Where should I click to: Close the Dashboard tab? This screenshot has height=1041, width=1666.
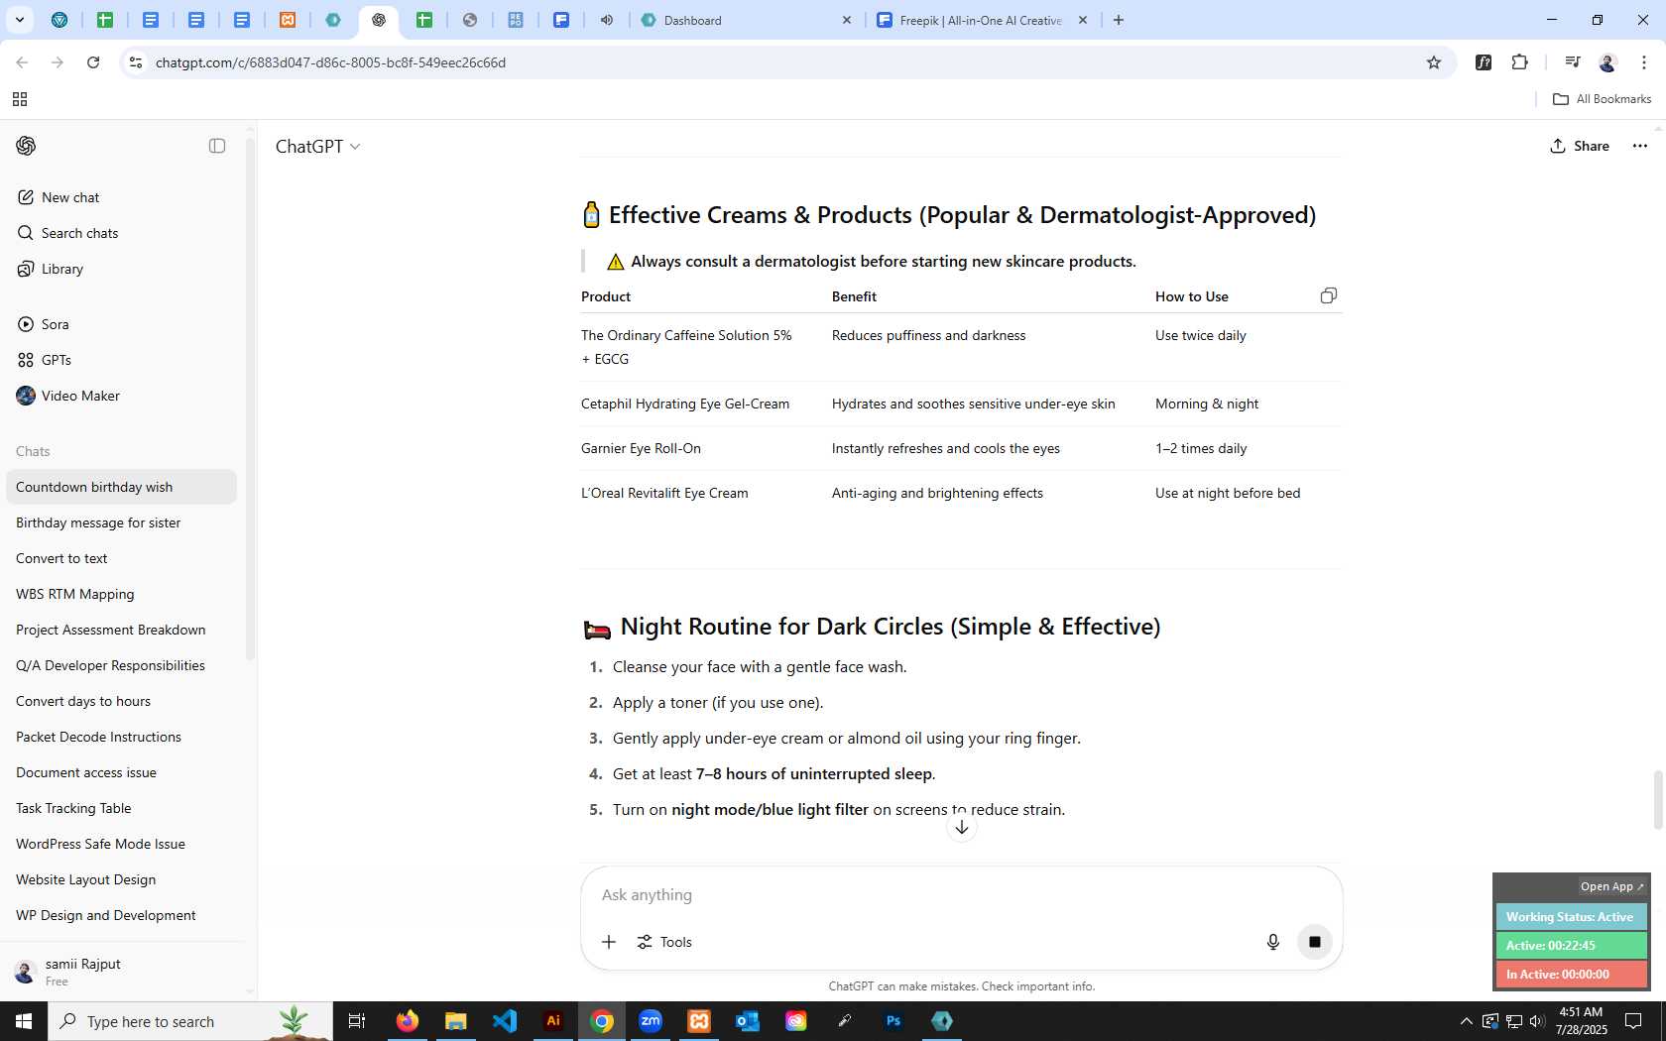click(x=847, y=20)
